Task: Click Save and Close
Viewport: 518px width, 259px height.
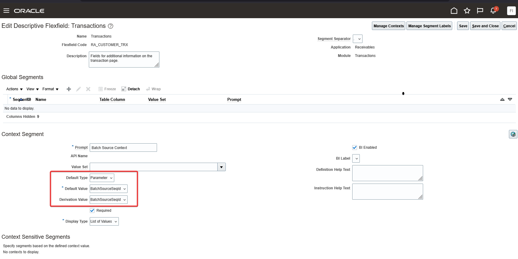Action: pos(485,26)
